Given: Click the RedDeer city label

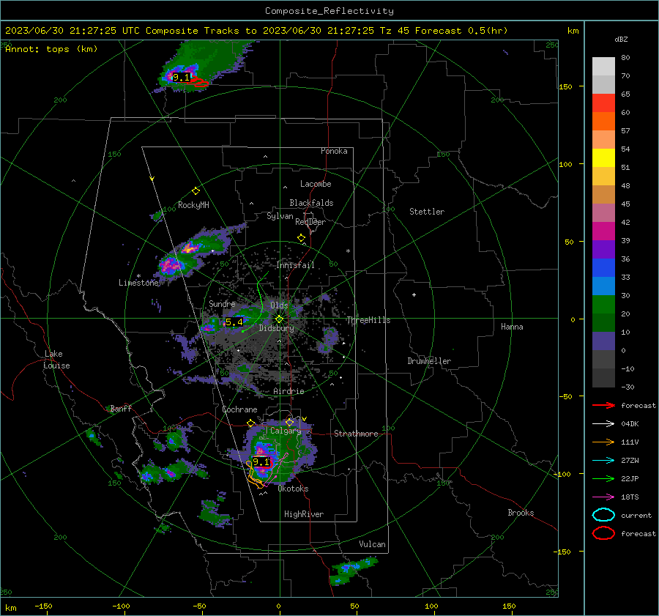Looking at the screenshot, I should tap(310, 222).
